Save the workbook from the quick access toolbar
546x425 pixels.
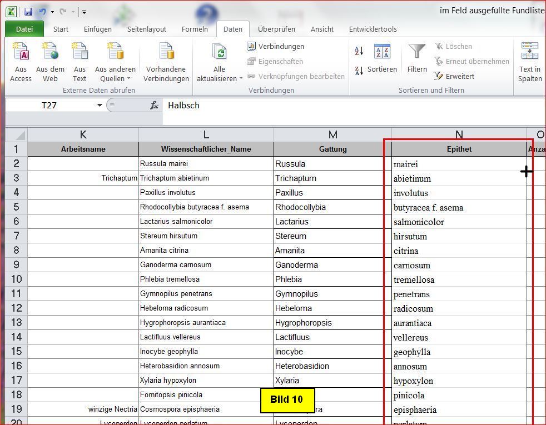(x=28, y=11)
